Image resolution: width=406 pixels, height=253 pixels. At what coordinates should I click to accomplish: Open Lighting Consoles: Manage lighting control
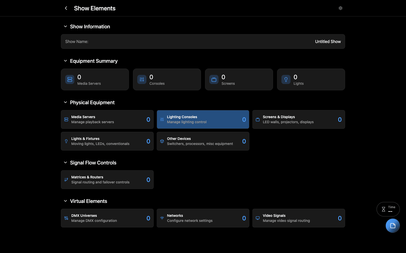coord(203,119)
